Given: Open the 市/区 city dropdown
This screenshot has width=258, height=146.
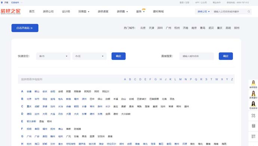Looking at the screenshot, I should coord(89,56).
